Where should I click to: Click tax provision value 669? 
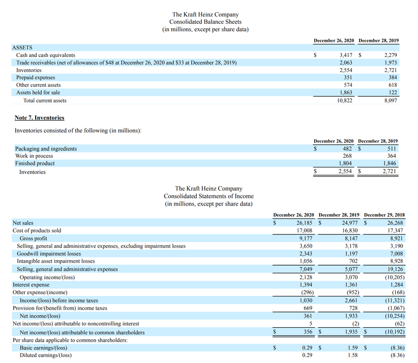308,308
